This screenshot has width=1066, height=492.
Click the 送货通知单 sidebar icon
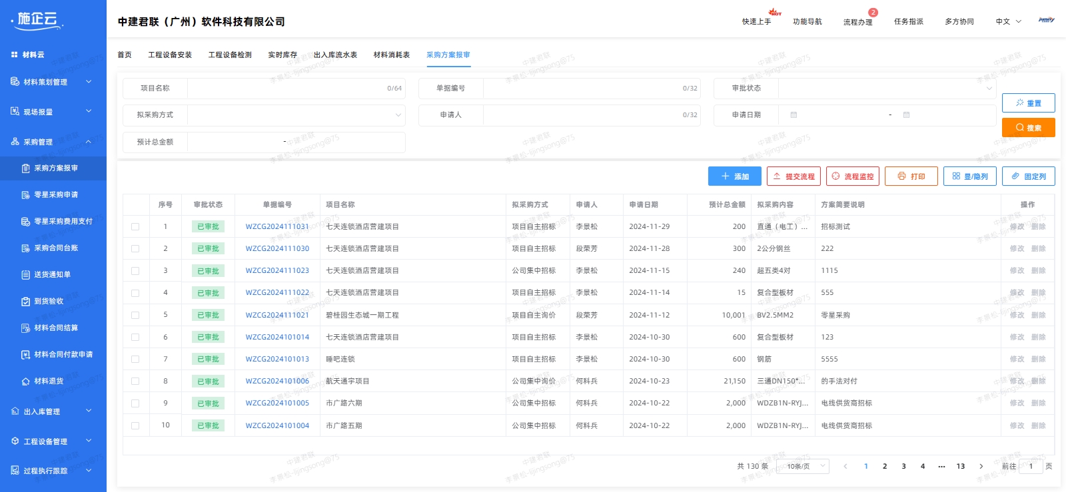click(25, 275)
